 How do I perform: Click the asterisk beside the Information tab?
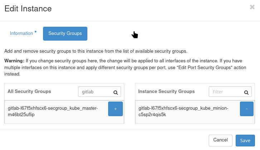coord(35,32)
